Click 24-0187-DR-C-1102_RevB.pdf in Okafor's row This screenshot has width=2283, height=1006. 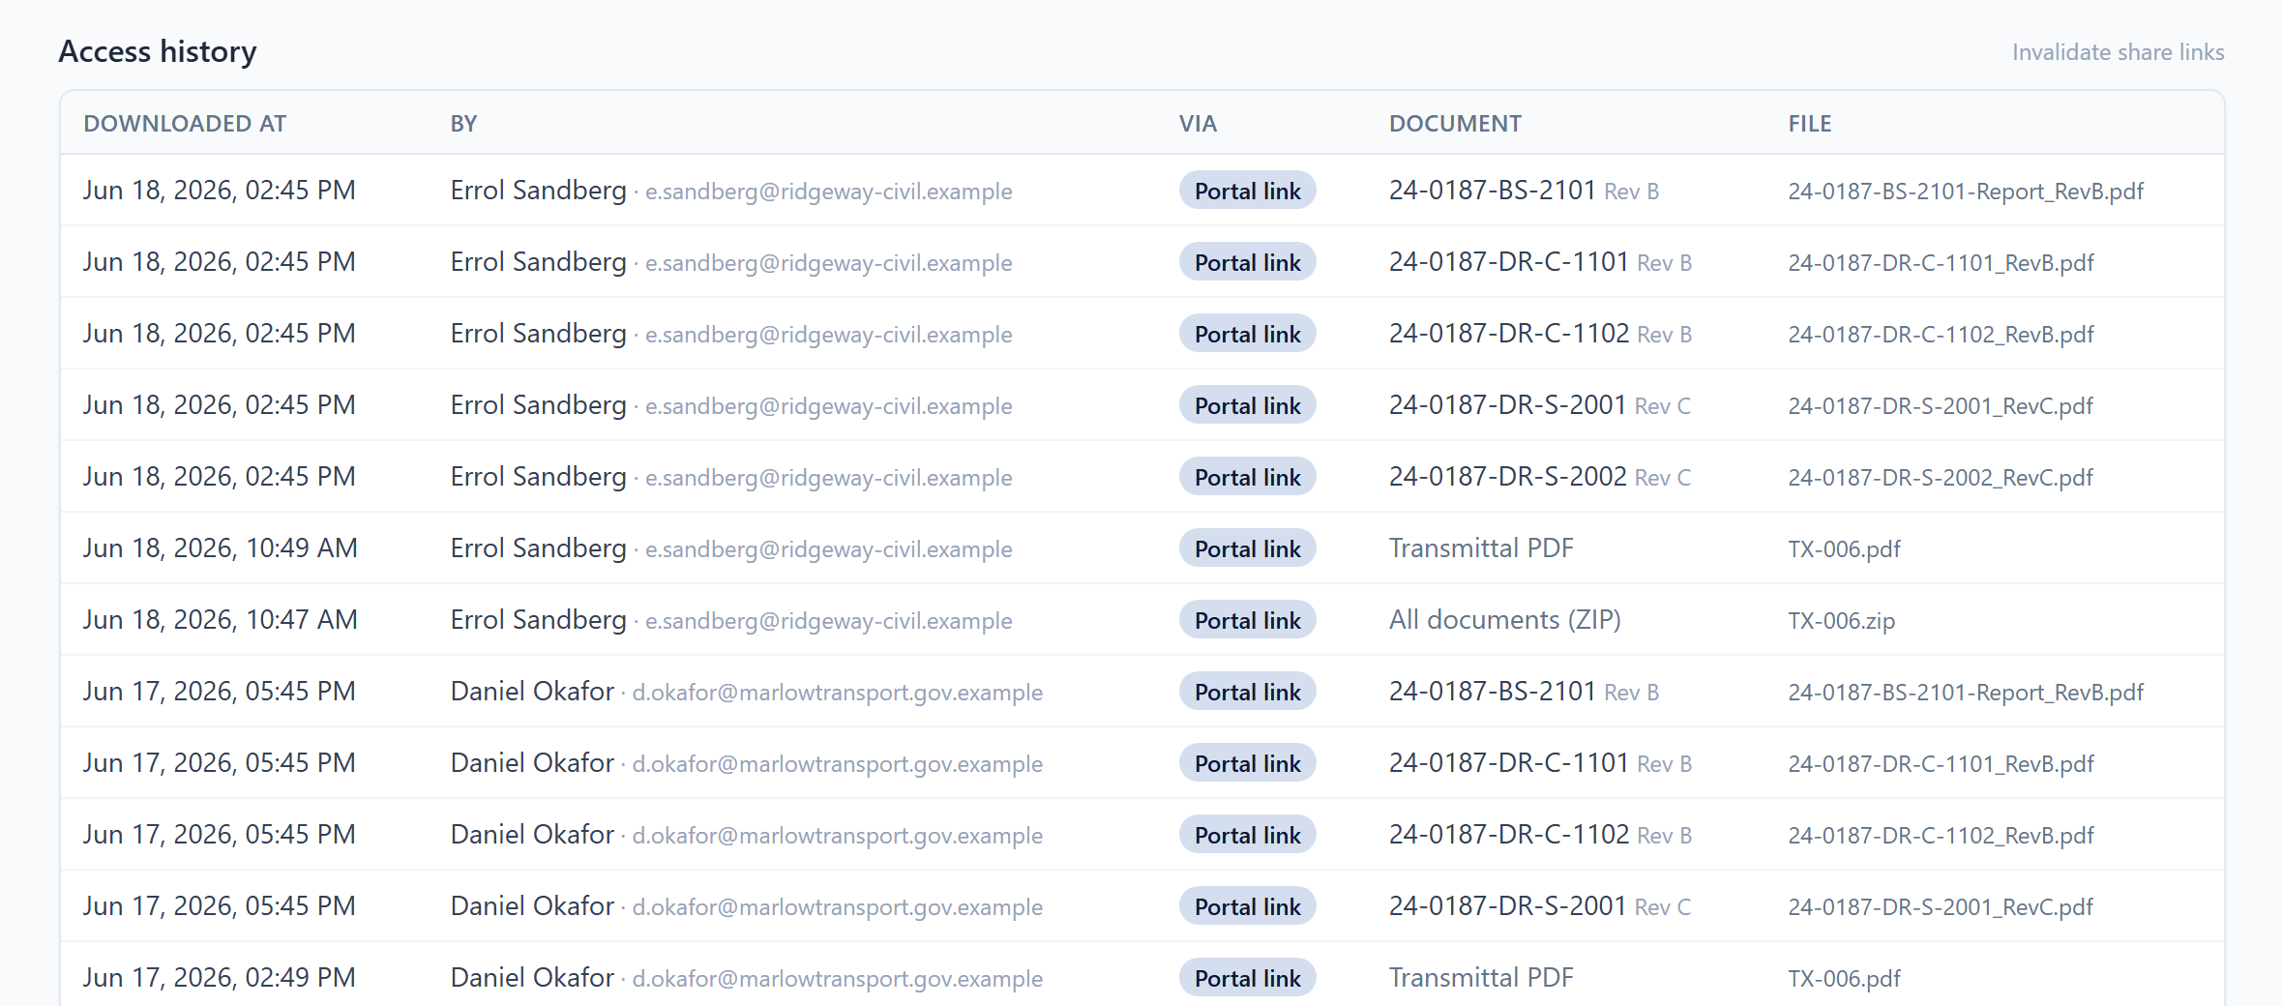(1941, 836)
